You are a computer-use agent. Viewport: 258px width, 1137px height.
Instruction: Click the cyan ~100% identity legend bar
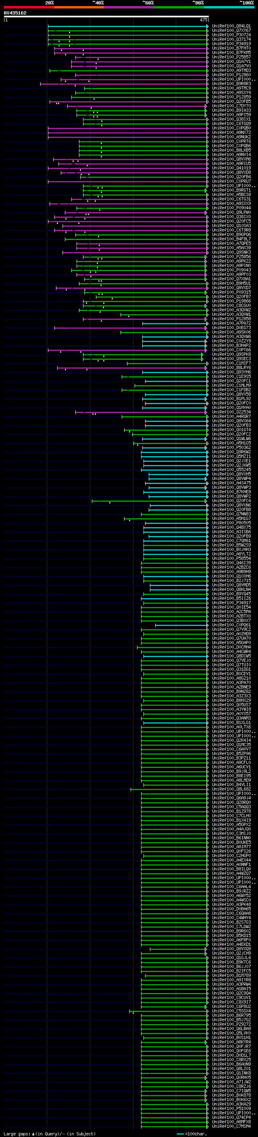coord(229,7)
